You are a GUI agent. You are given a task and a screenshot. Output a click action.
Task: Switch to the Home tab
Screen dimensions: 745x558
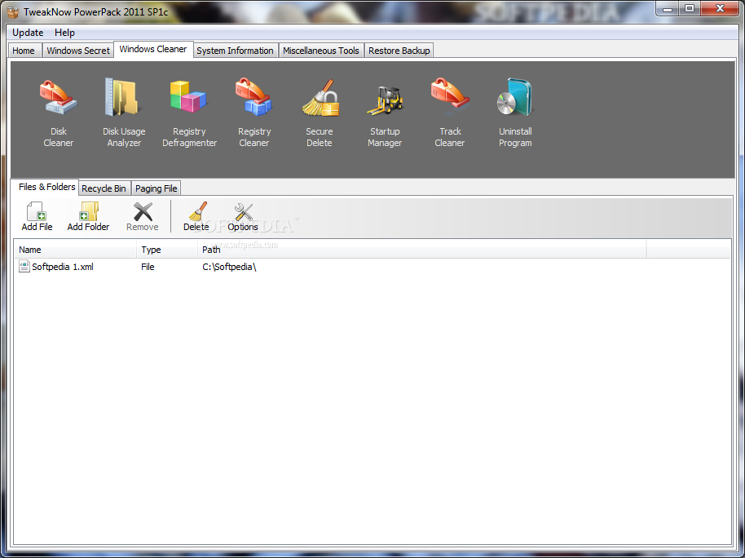(x=24, y=51)
